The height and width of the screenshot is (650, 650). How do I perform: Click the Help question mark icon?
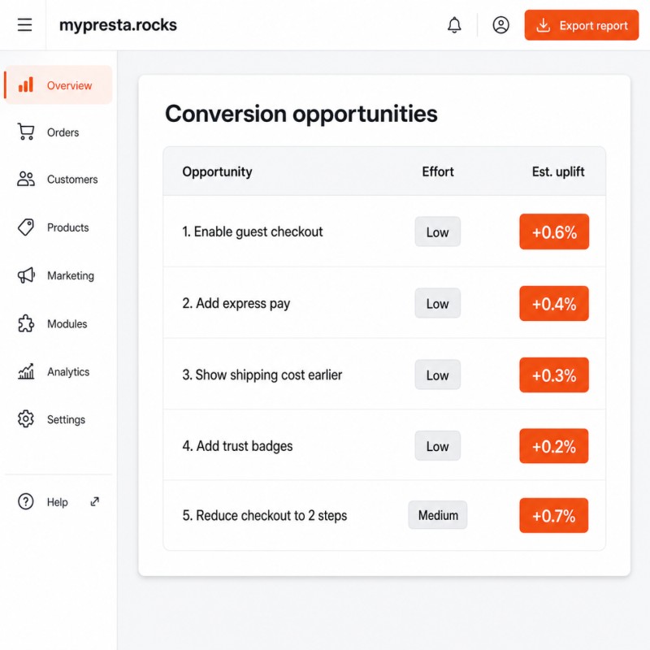26,501
